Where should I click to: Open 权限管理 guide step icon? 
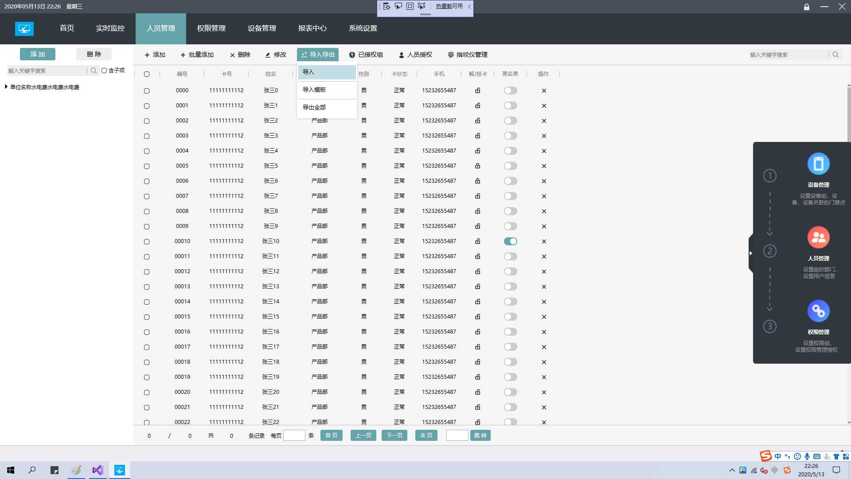pos(818,311)
